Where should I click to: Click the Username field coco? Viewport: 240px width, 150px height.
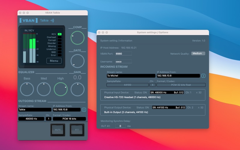[124, 61]
